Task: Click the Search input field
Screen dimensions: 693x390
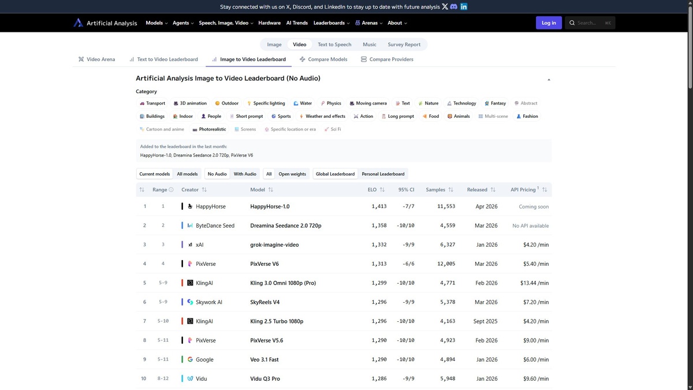Action: click(x=590, y=23)
